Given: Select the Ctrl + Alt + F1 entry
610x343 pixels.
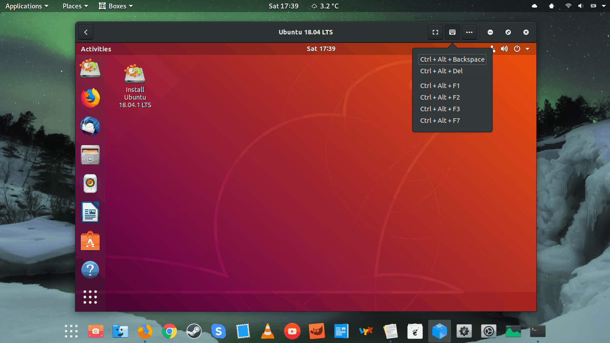Looking at the screenshot, I should 440,86.
